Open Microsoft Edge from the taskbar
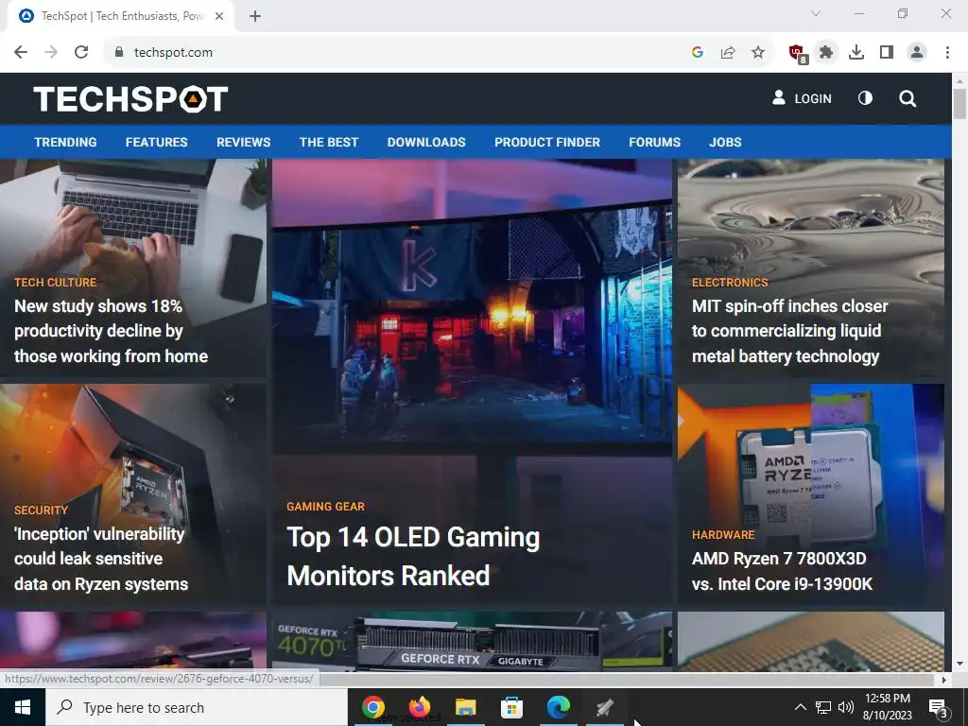968x726 pixels. coord(558,707)
